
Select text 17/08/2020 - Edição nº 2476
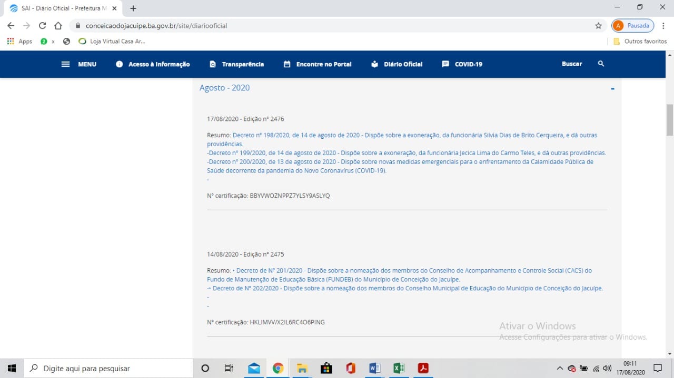[245, 119]
